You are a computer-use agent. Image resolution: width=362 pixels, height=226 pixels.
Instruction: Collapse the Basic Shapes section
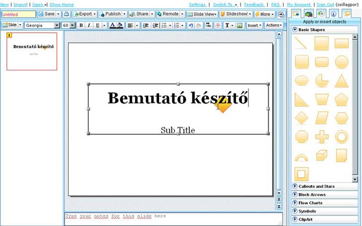[x=295, y=30]
